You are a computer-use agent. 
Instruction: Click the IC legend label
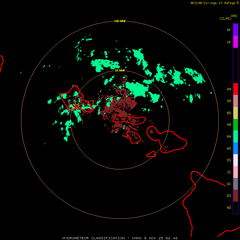(x=229, y=172)
